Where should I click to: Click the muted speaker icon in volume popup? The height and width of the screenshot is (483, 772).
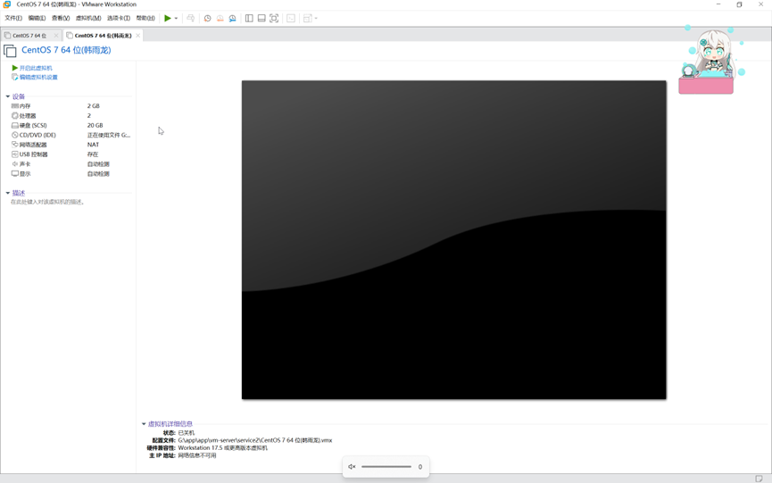click(x=352, y=467)
